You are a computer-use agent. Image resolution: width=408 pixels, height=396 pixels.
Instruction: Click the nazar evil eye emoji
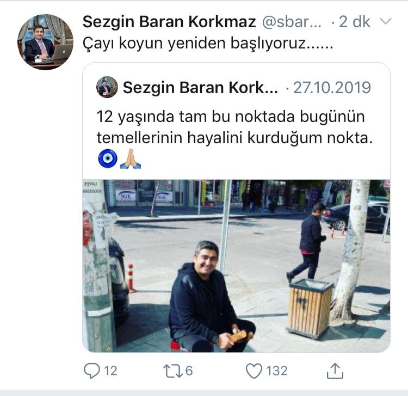pyautogui.click(x=108, y=159)
